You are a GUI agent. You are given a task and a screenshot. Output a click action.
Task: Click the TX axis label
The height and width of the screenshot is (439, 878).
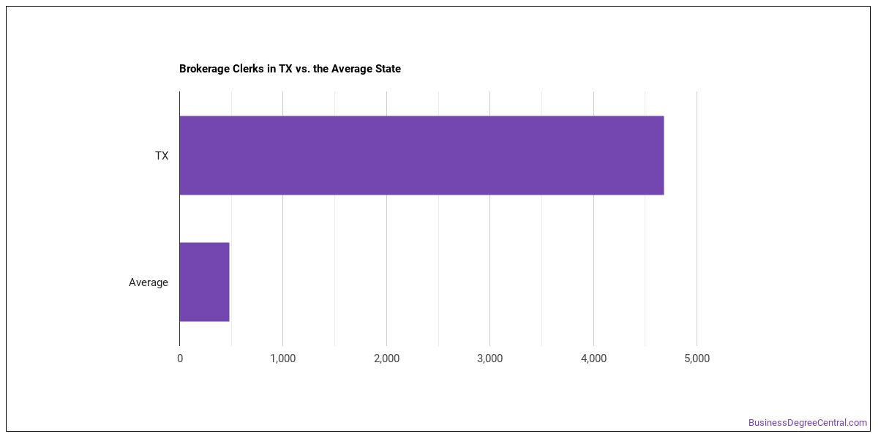coord(161,156)
